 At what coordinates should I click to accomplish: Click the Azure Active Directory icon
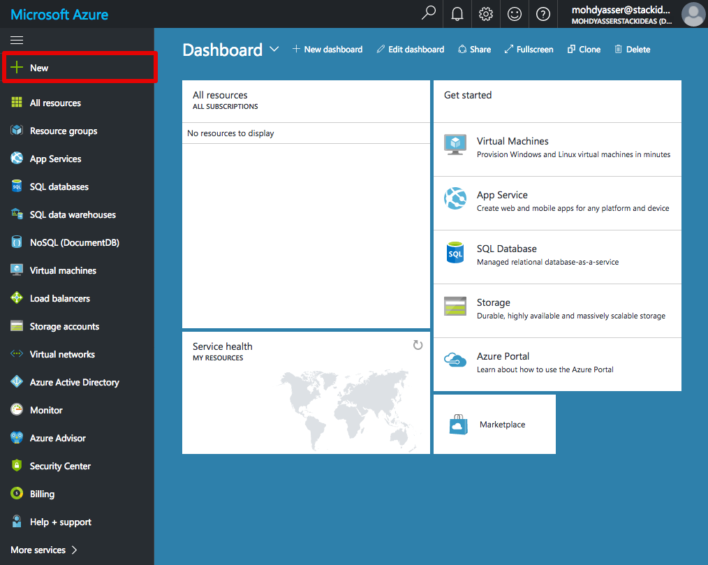[x=17, y=382]
